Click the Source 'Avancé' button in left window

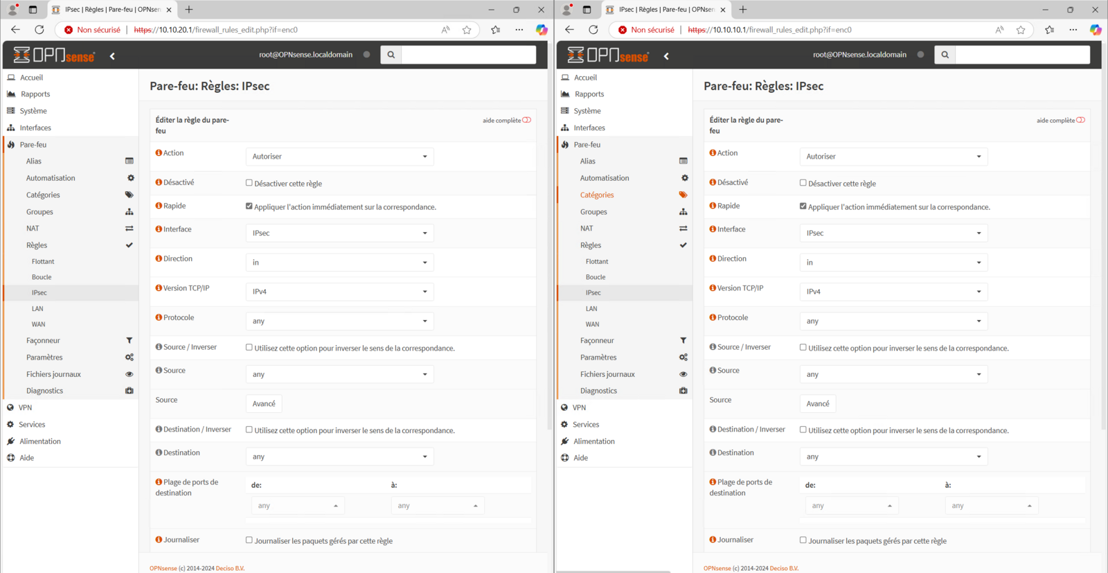point(264,404)
